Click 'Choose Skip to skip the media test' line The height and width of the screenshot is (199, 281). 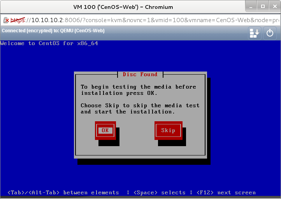coord(140,105)
